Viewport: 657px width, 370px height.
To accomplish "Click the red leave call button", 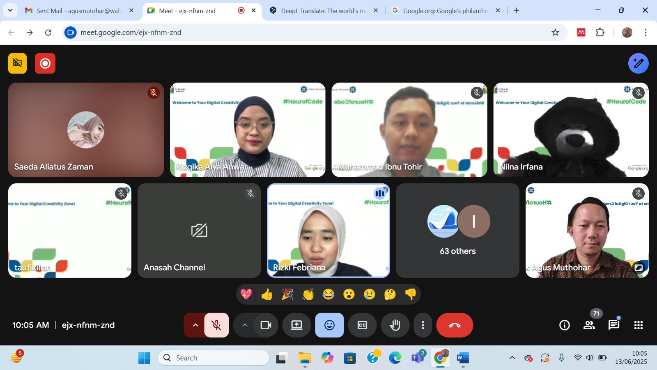I will [x=455, y=325].
